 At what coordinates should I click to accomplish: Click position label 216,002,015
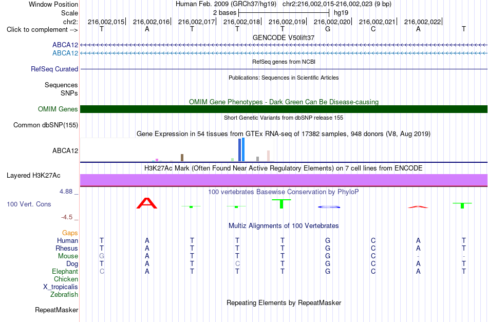point(106,22)
